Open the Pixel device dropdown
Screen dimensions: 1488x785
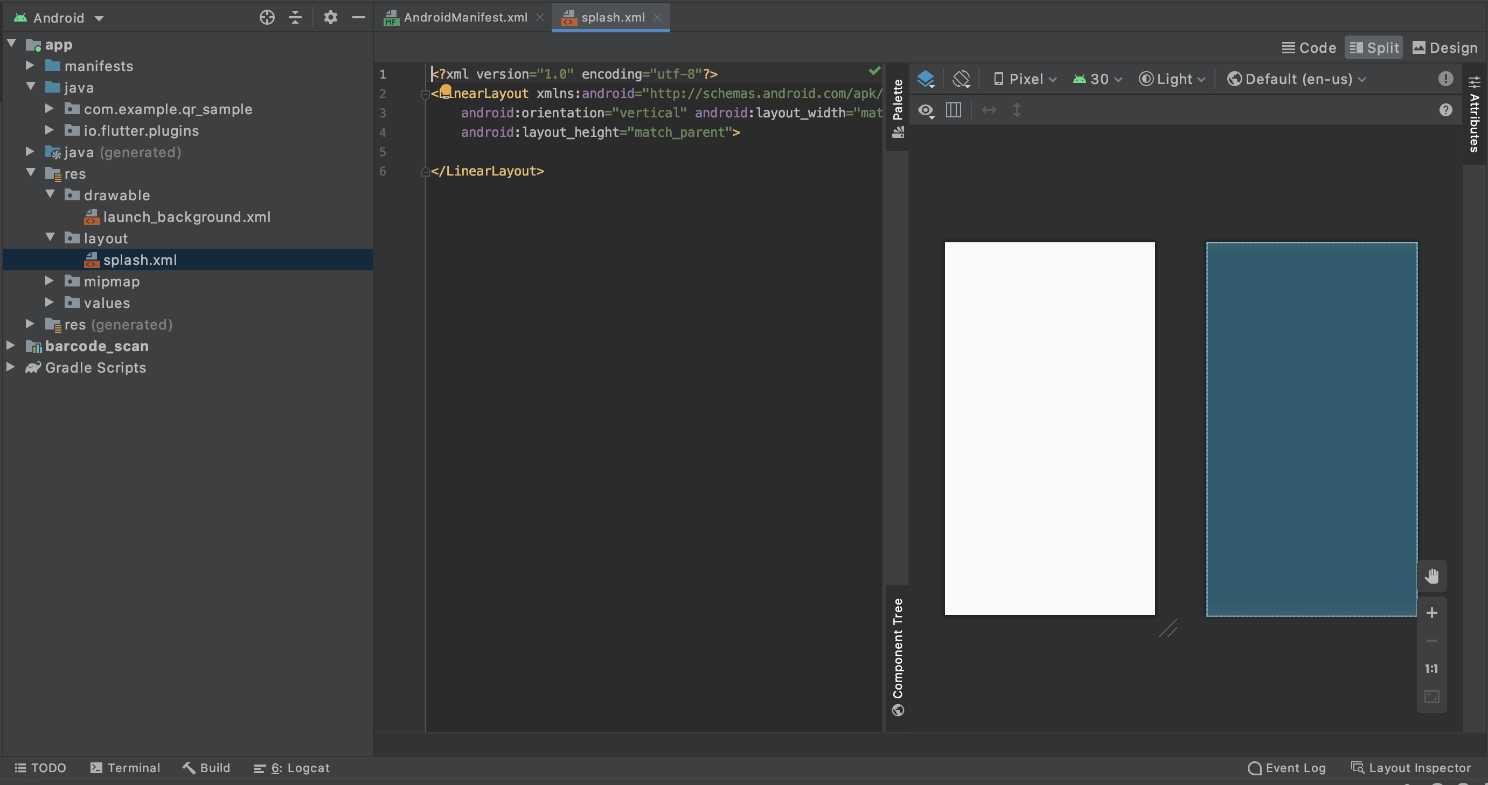coord(1025,79)
